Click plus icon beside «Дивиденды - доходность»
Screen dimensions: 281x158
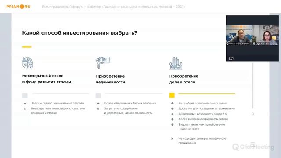(x=172, y=114)
